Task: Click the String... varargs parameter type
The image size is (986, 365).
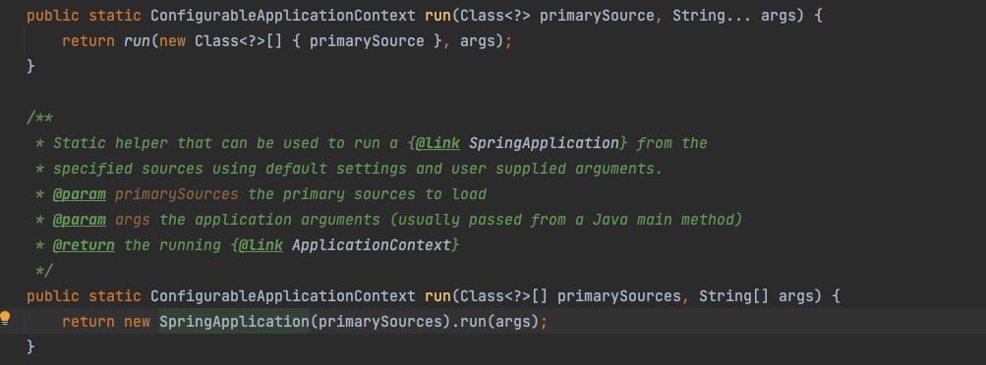Action: pyautogui.click(x=713, y=16)
